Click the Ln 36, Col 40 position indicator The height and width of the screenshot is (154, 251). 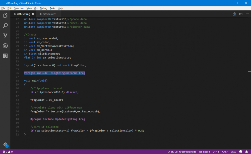coord(181,151)
